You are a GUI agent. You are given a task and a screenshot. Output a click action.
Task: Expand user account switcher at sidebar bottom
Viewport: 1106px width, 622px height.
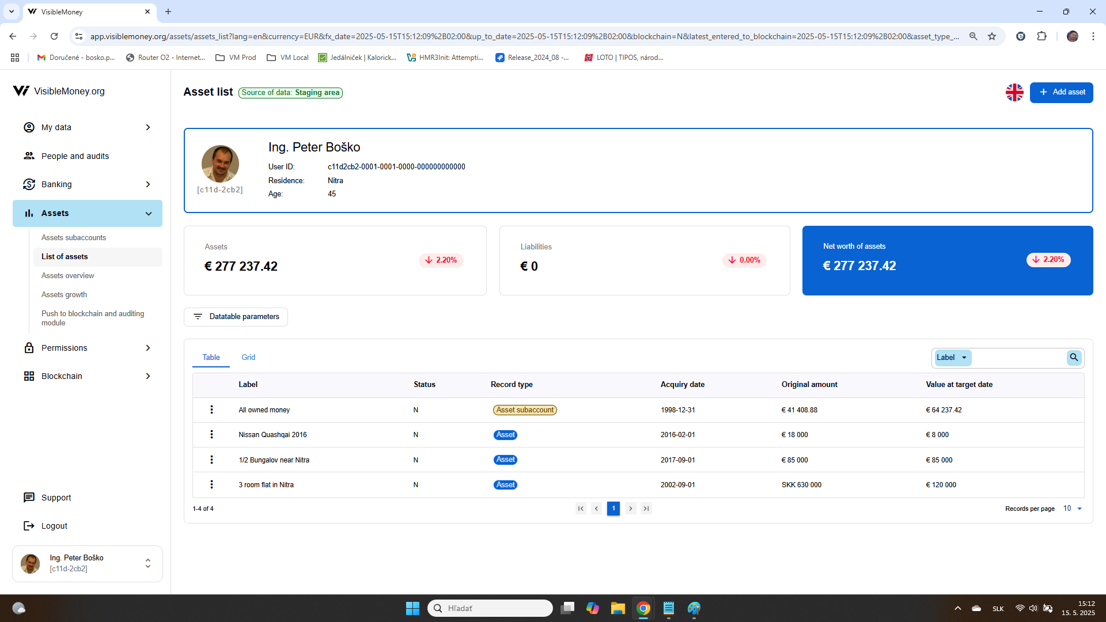coord(148,563)
